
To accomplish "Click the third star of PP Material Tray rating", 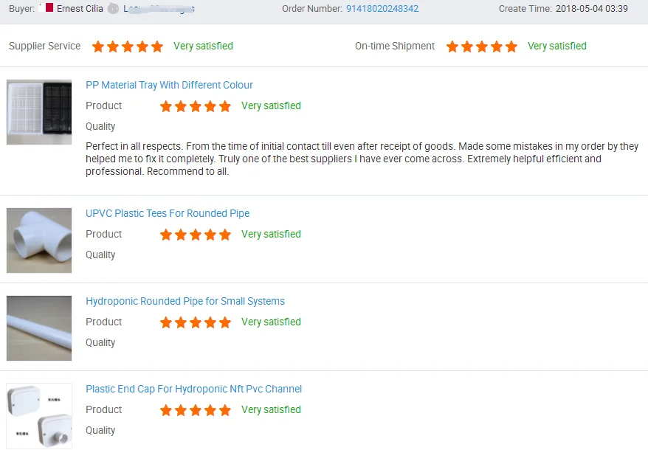I will point(196,106).
